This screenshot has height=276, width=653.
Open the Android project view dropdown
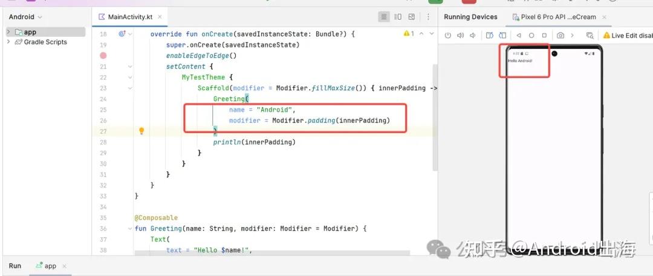25,17
